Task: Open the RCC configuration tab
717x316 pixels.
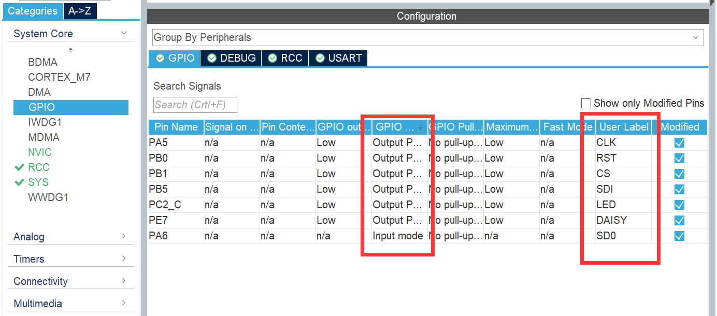Action: pyautogui.click(x=285, y=58)
